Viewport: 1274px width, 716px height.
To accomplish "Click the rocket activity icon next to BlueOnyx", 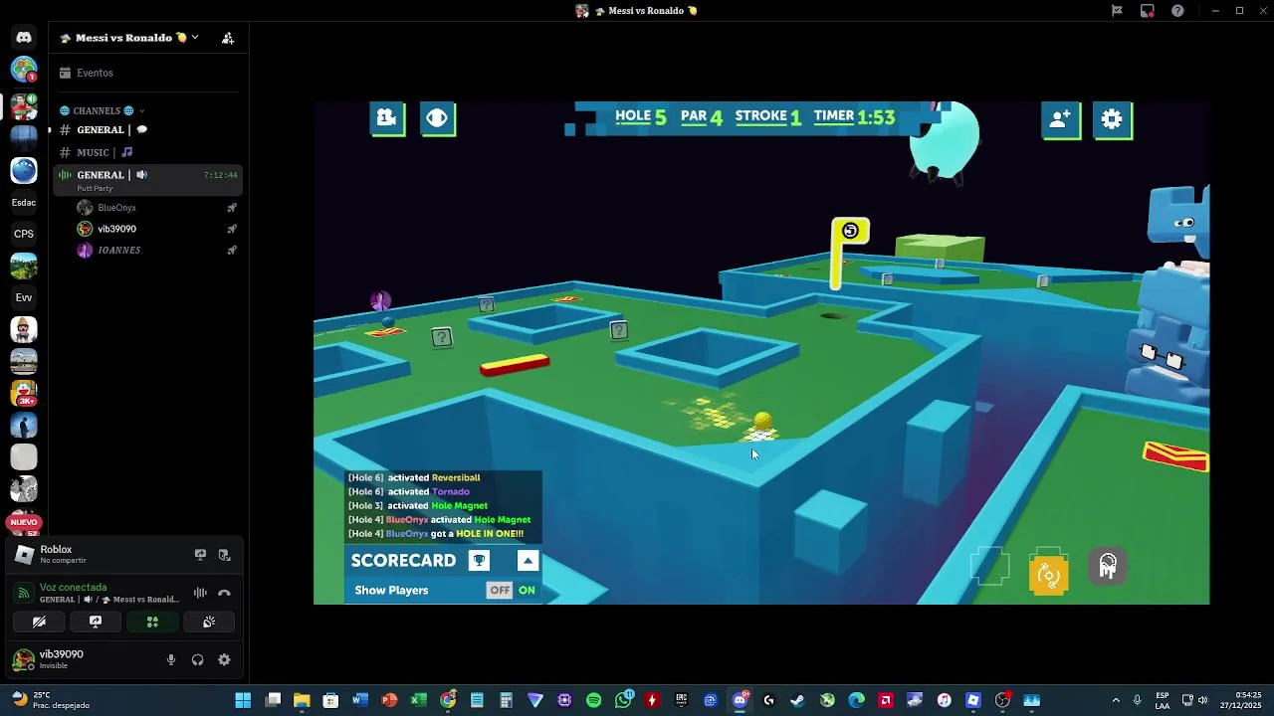I will (x=231, y=208).
